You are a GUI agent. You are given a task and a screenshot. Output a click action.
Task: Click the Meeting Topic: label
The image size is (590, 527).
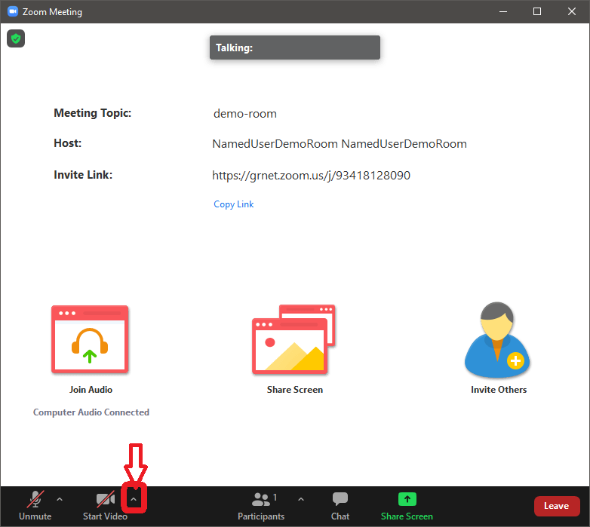(x=93, y=113)
